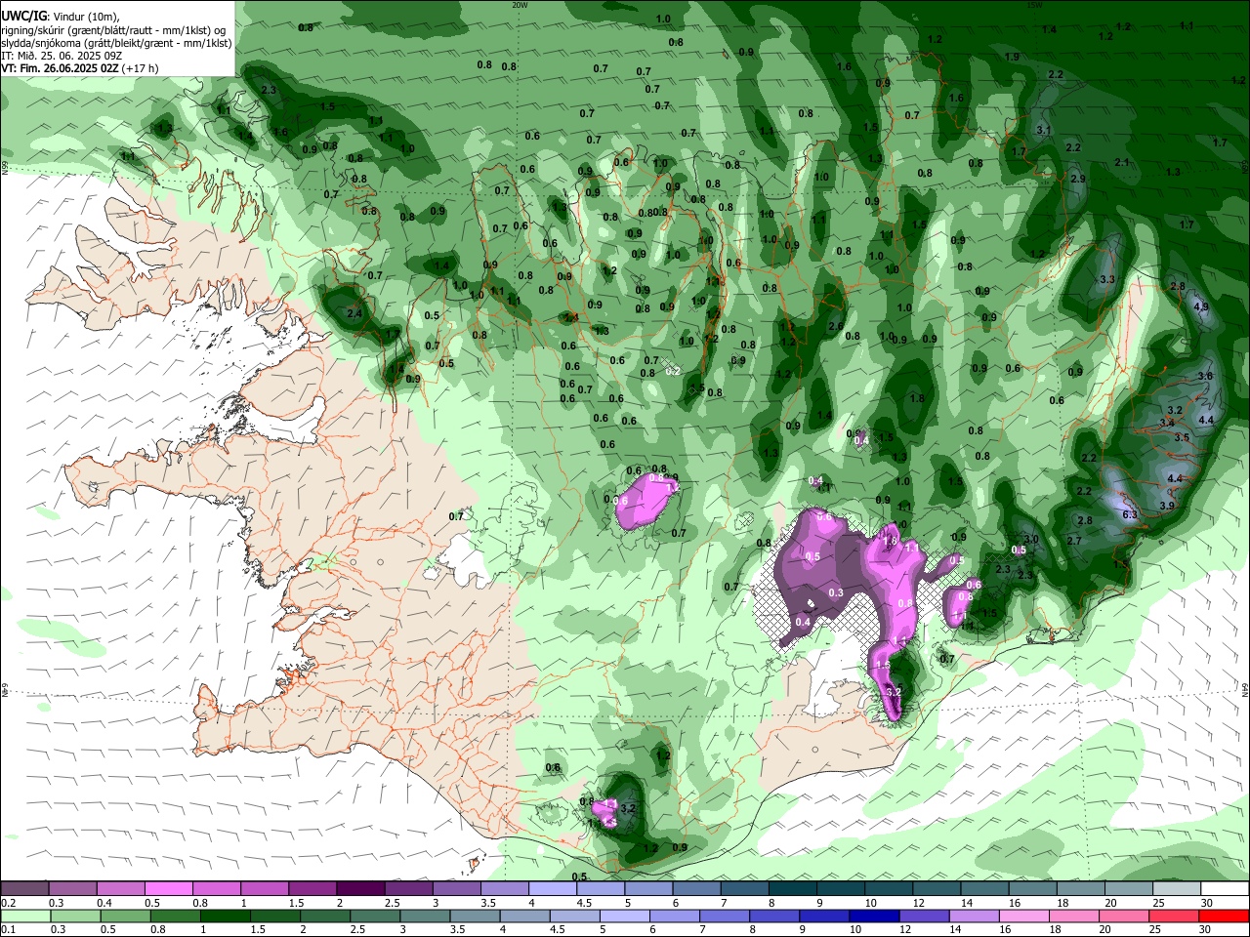Click the 1.9 precipitation value near the top
1250x937 pixels.
pyautogui.click(x=1012, y=58)
